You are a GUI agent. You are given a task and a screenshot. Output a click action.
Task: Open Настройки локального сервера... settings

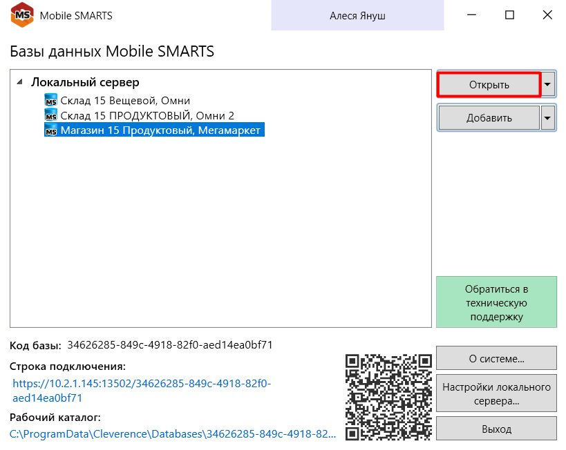496,393
